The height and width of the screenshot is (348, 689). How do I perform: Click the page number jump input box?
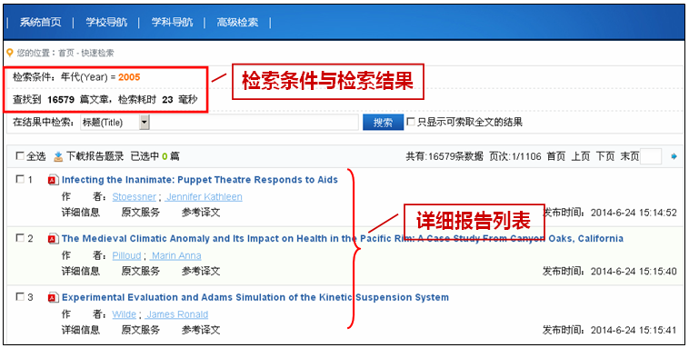point(651,156)
